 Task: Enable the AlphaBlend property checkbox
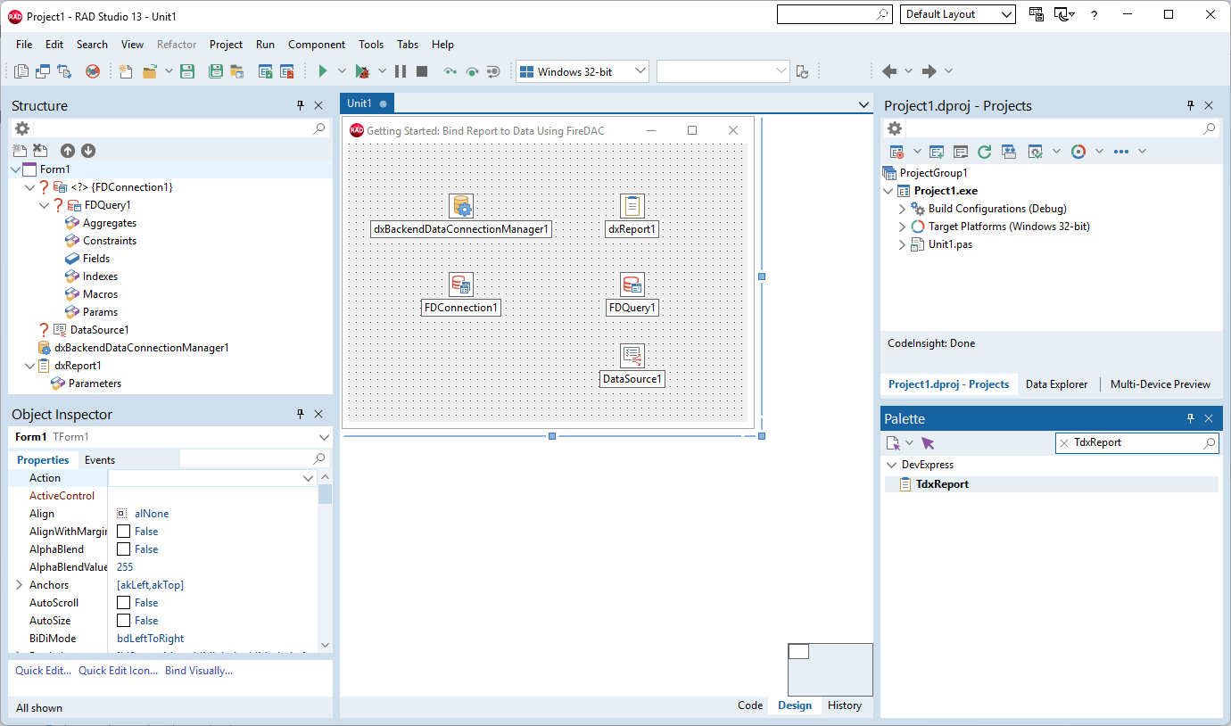(121, 549)
